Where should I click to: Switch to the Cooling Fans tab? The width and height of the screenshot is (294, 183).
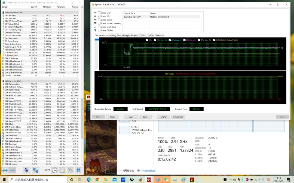click(x=115, y=36)
